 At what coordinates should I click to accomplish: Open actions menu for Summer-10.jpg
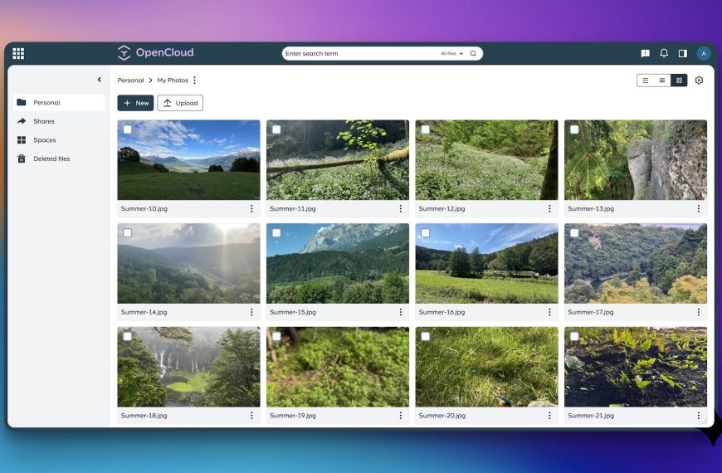tap(251, 208)
